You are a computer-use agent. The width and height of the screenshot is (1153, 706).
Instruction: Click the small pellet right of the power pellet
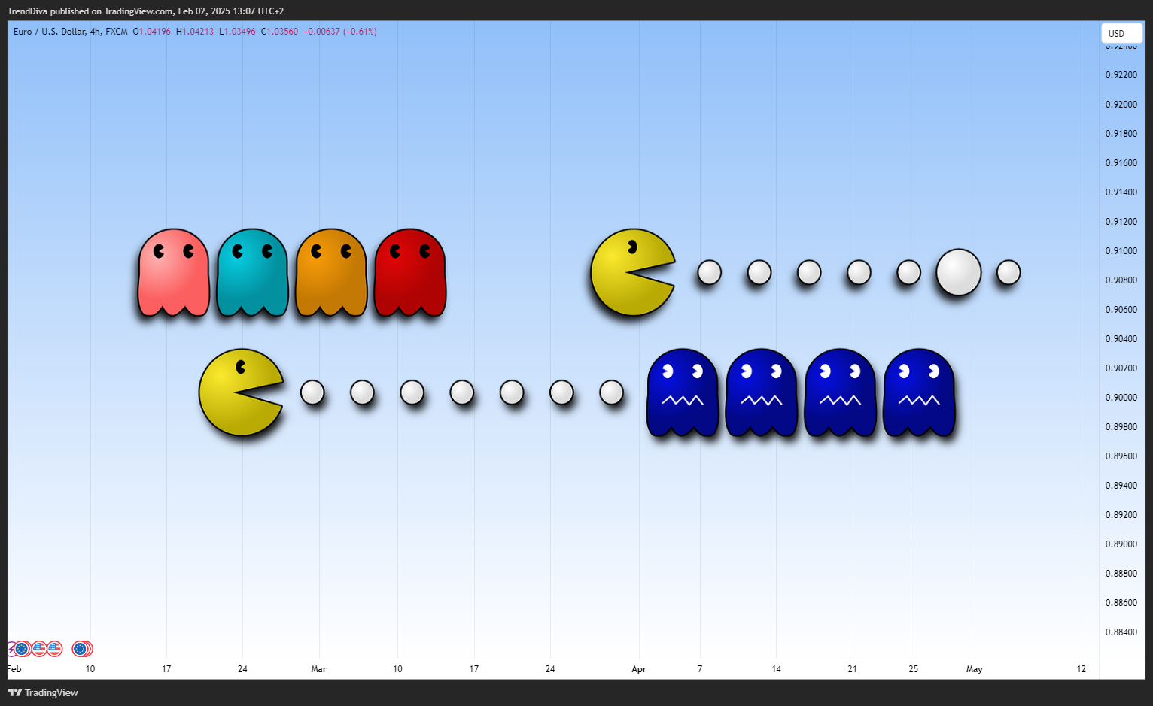pyautogui.click(x=1008, y=272)
